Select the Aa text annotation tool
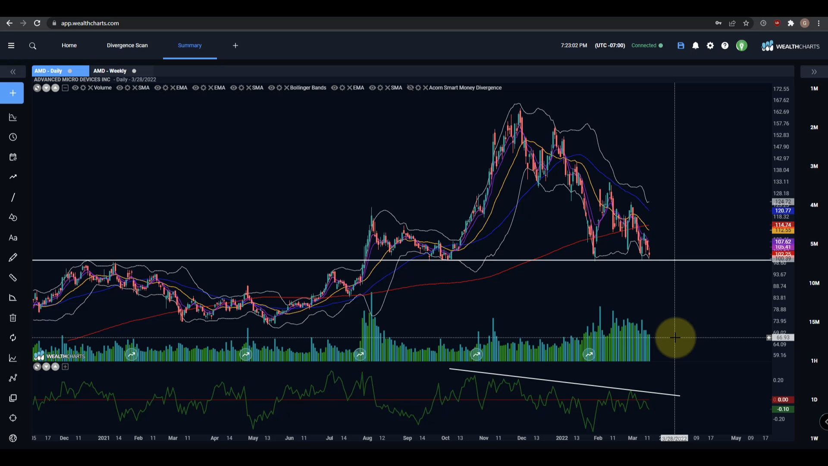This screenshot has width=828, height=466. click(x=13, y=238)
